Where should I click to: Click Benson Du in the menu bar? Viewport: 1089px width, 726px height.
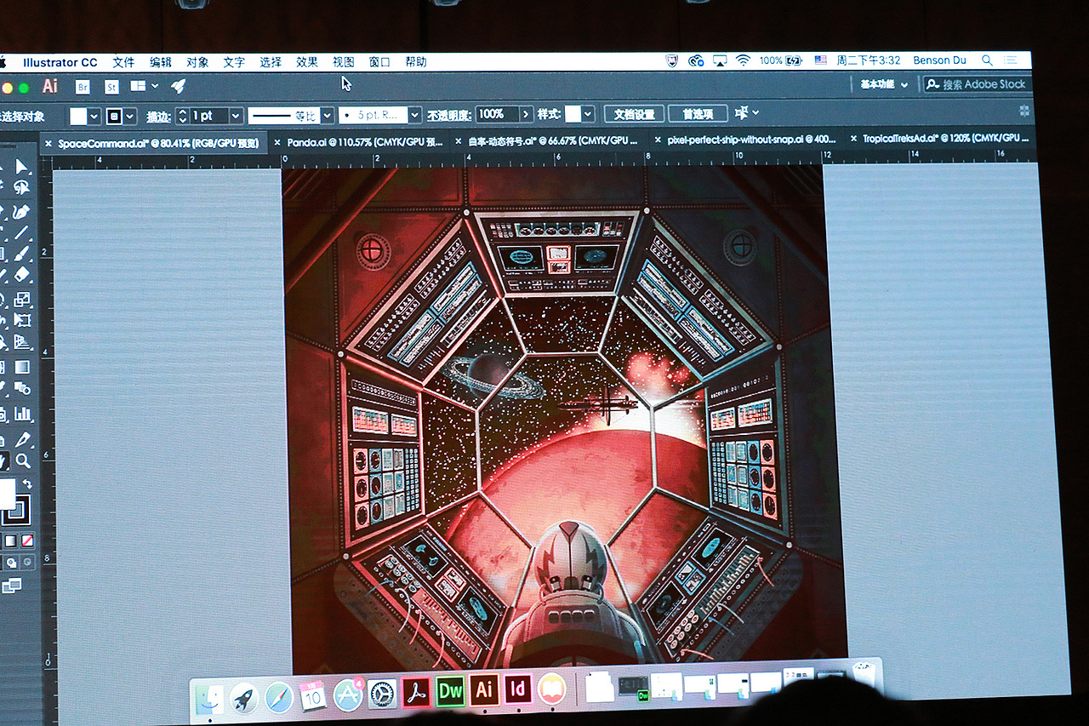939,60
